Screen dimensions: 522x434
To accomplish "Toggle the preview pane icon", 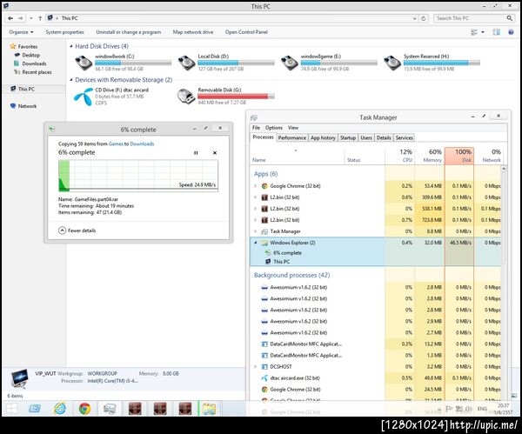I will 496,32.
